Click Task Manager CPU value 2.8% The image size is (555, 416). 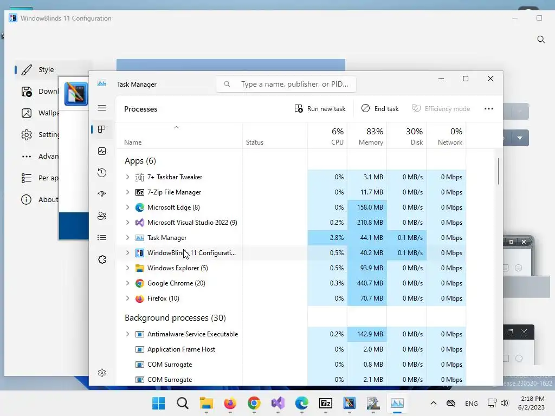337,238
